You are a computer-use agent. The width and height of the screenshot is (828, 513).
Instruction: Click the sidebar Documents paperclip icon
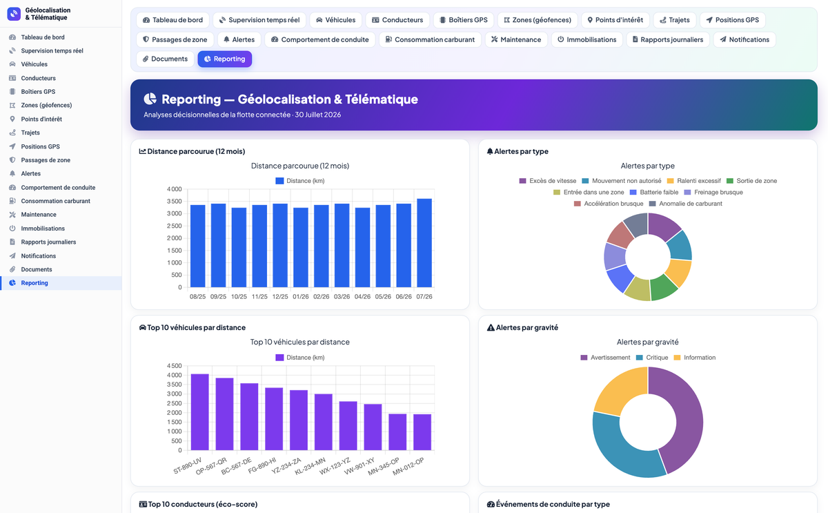pos(12,269)
